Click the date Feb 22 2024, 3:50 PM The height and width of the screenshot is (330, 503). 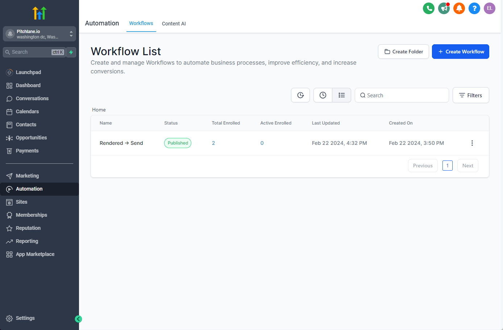(416, 143)
